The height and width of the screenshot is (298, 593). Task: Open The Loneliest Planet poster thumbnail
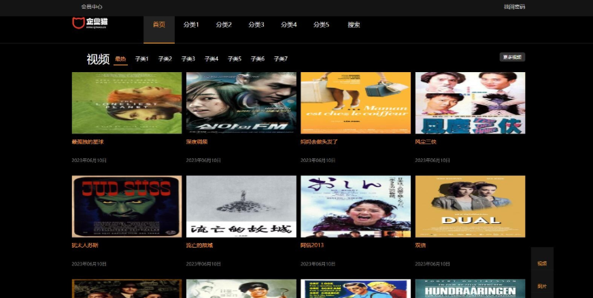tap(126, 103)
